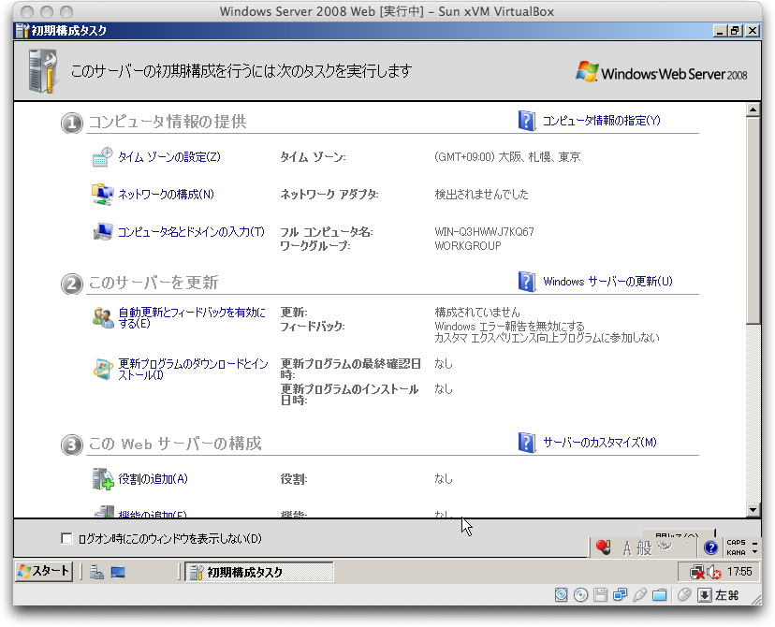
Task: Click VirtualBox CD/DVD status icon
Action: pyautogui.click(x=580, y=595)
